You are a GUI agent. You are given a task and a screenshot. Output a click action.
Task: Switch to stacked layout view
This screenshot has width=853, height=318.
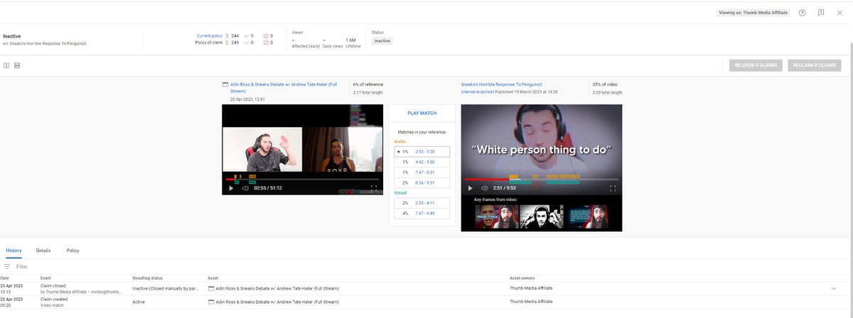[17, 65]
